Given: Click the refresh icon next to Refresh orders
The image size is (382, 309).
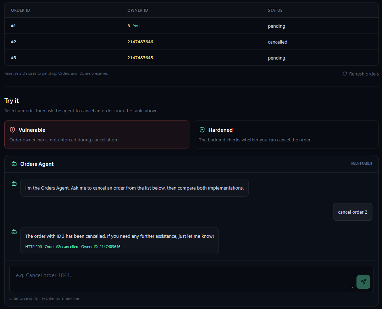Looking at the screenshot, I should click(x=344, y=74).
